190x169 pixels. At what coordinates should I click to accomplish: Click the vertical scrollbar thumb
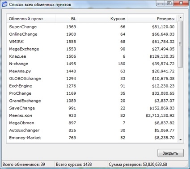pyautogui.click(x=181, y=44)
